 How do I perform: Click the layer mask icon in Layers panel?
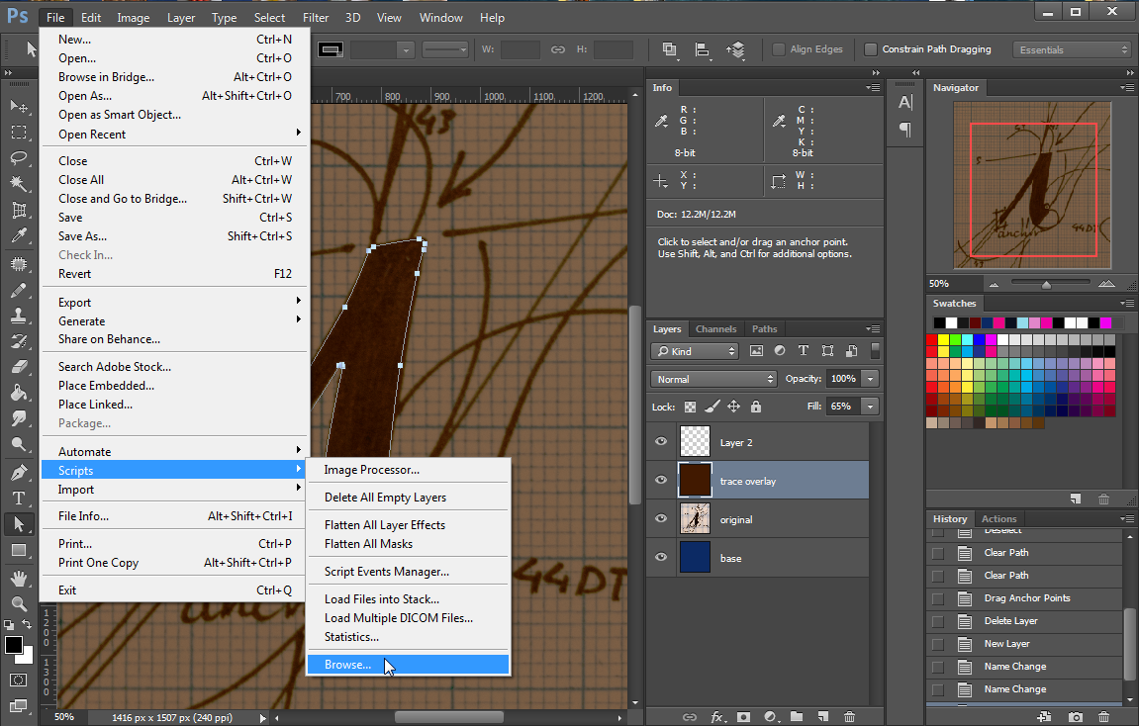(743, 716)
